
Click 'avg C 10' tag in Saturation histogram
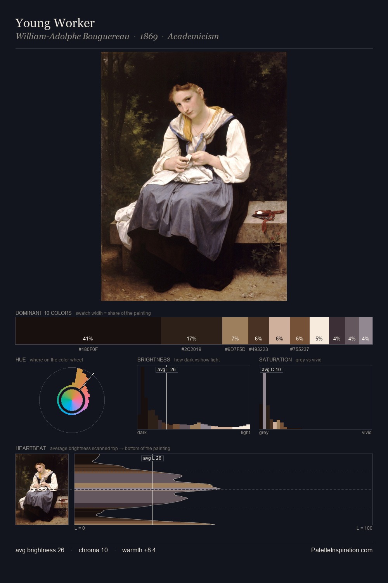tap(271, 370)
